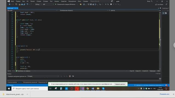Expand the download item chevron menu
This screenshot has width=175, height=98.
(x=27, y=94)
